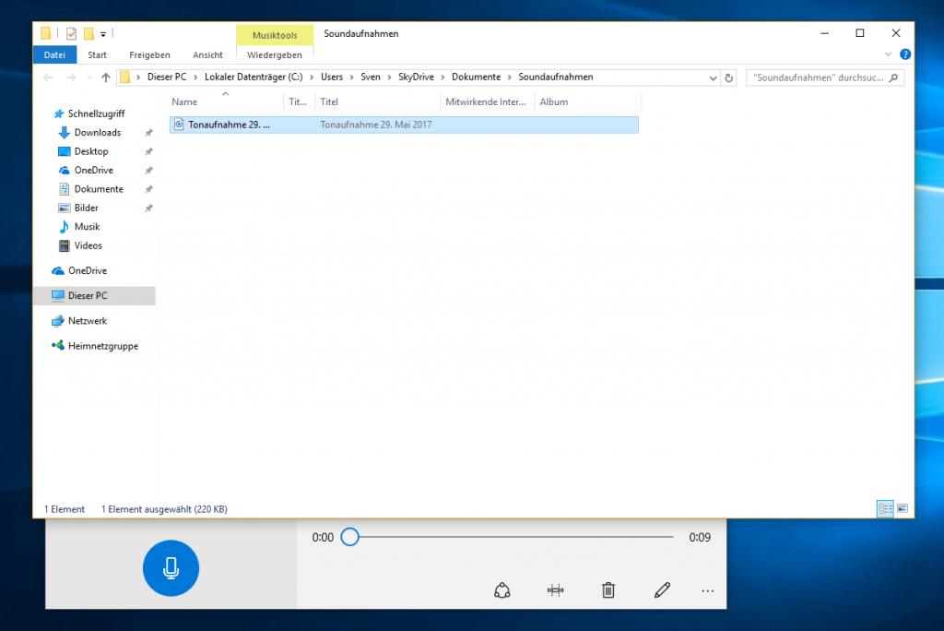Switch to the large thumbnails view
The height and width of the screenshot is (631, 944).
(x=903, y=508)
